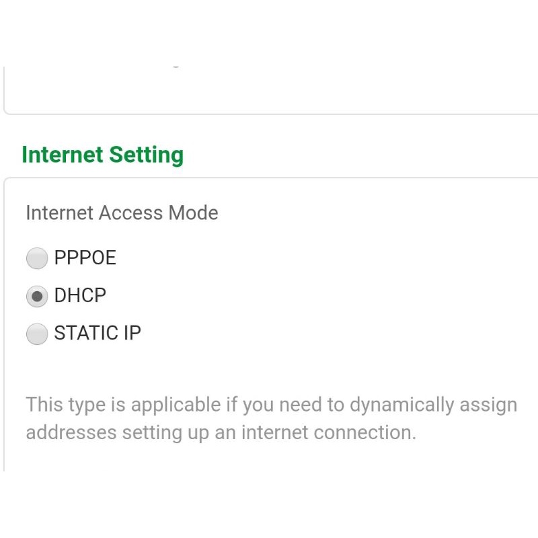Click the word "Setting" in the green heading

click(x=146, y=155)
